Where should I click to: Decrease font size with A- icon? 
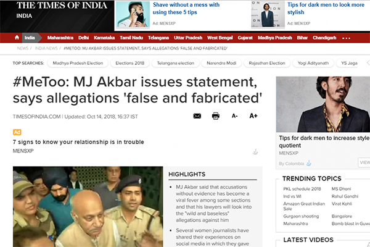234,116
